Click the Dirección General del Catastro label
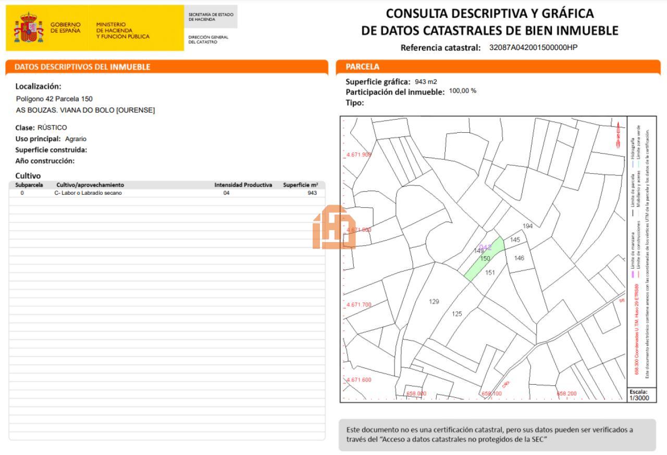Screen dimensions: 667x455 pyautogui.click(x=208, y=40)
